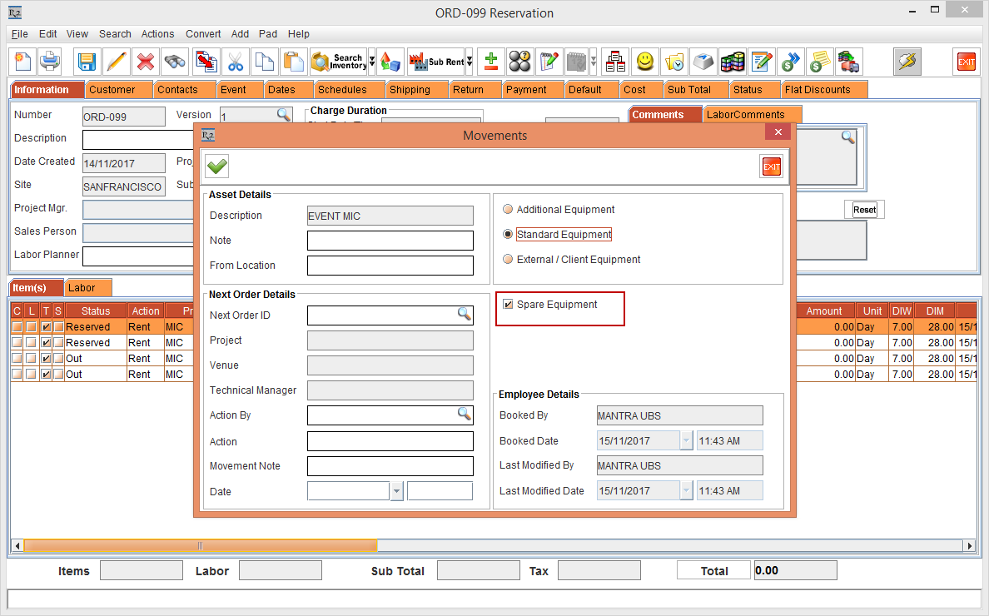Click the horizontal scrollbar below items grid

click(200, 546)
